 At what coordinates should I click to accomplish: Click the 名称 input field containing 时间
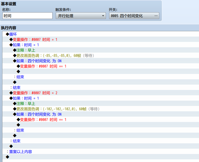[27, 16]
